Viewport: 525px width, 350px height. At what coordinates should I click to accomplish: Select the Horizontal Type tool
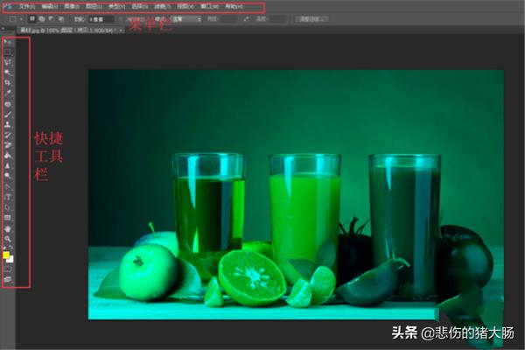tap(8, 196)
